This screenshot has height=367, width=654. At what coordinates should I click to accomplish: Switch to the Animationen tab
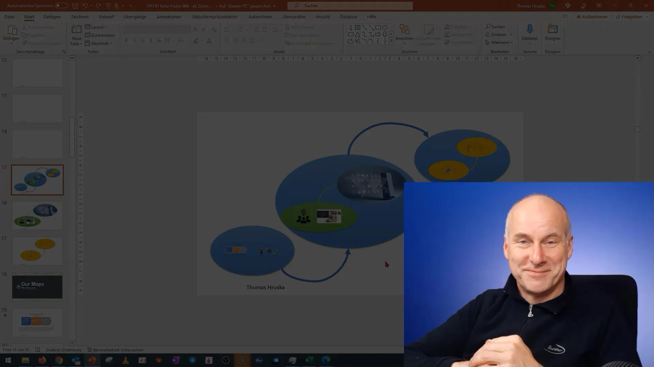(x=169, y=17)
